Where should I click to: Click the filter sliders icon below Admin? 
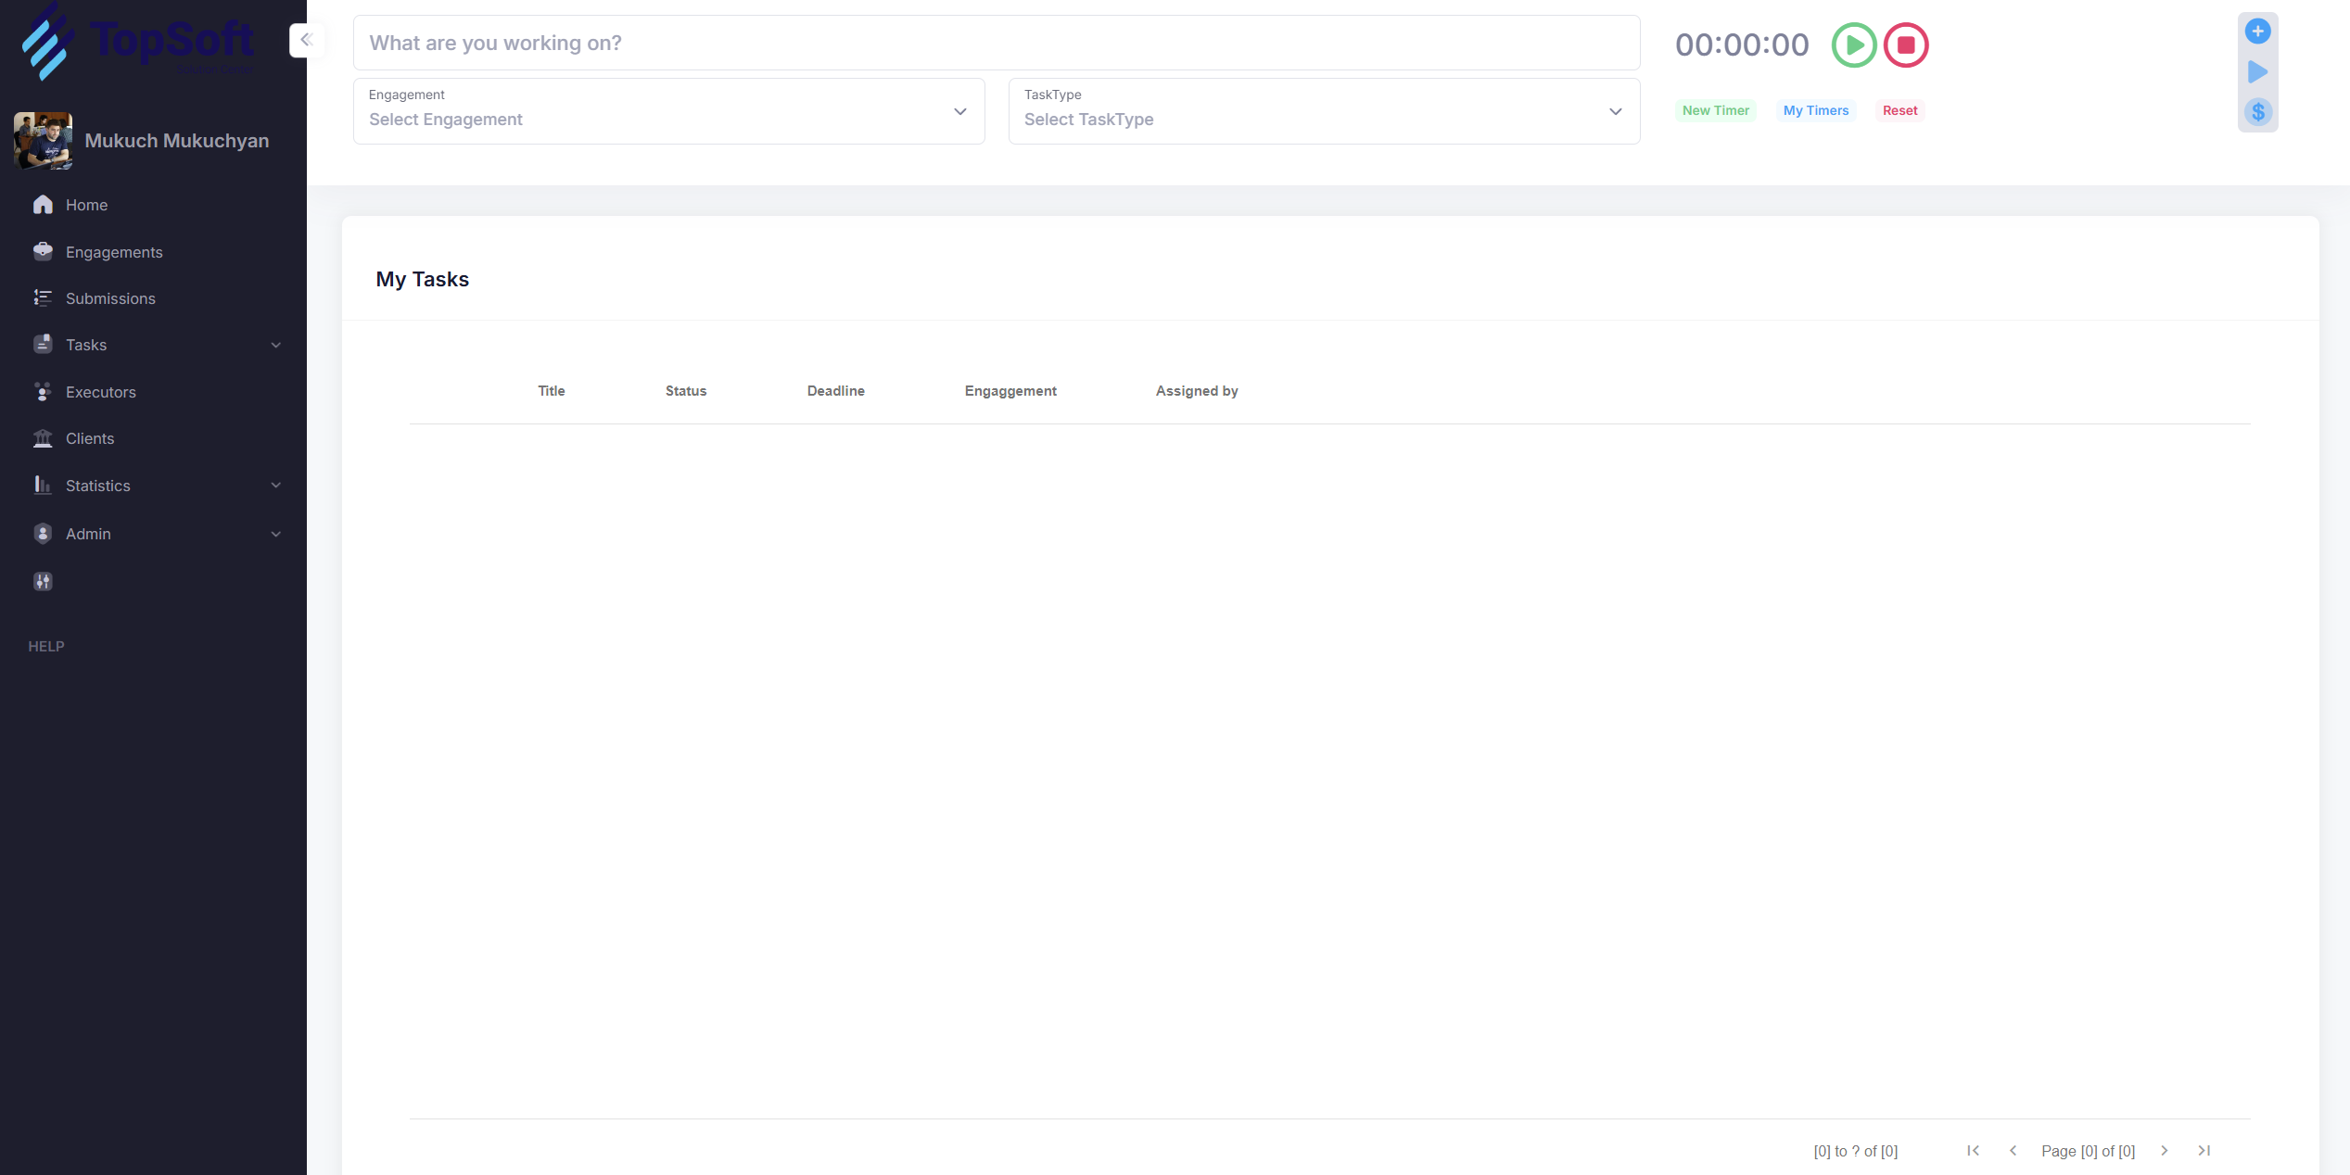coord(43,581)
